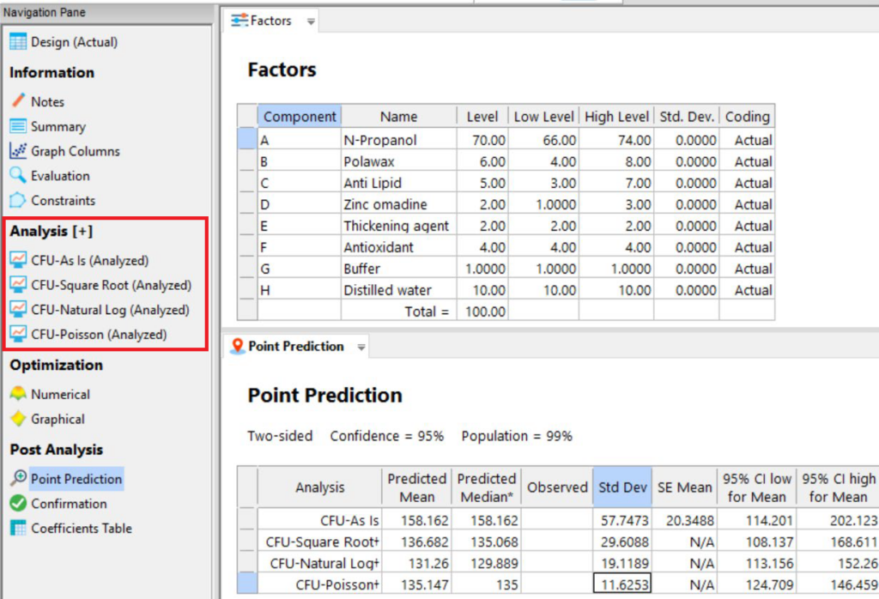Expand the Factors tab dropdown arrow

pyautogui.click(x=311, y=21)
